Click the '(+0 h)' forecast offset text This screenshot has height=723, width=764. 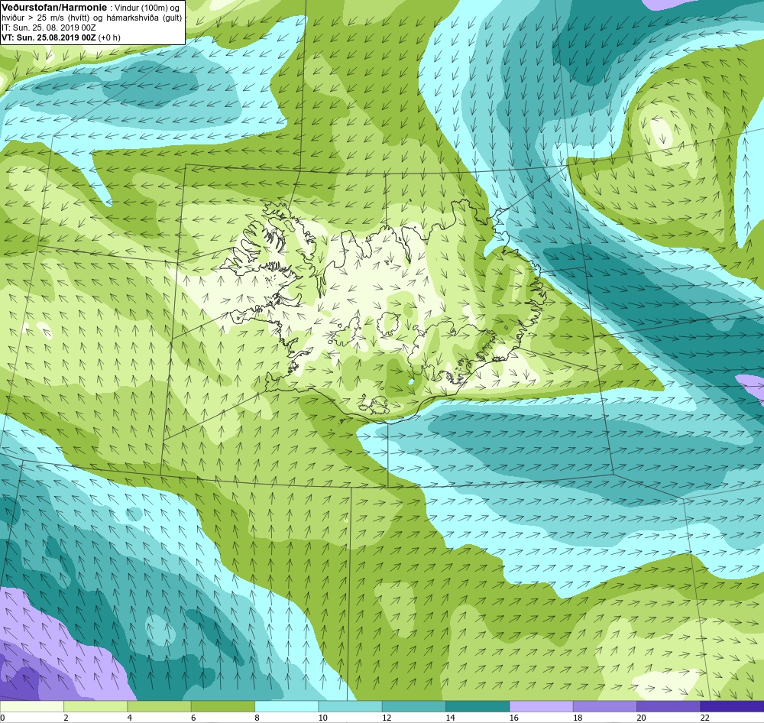pos(109,37)
